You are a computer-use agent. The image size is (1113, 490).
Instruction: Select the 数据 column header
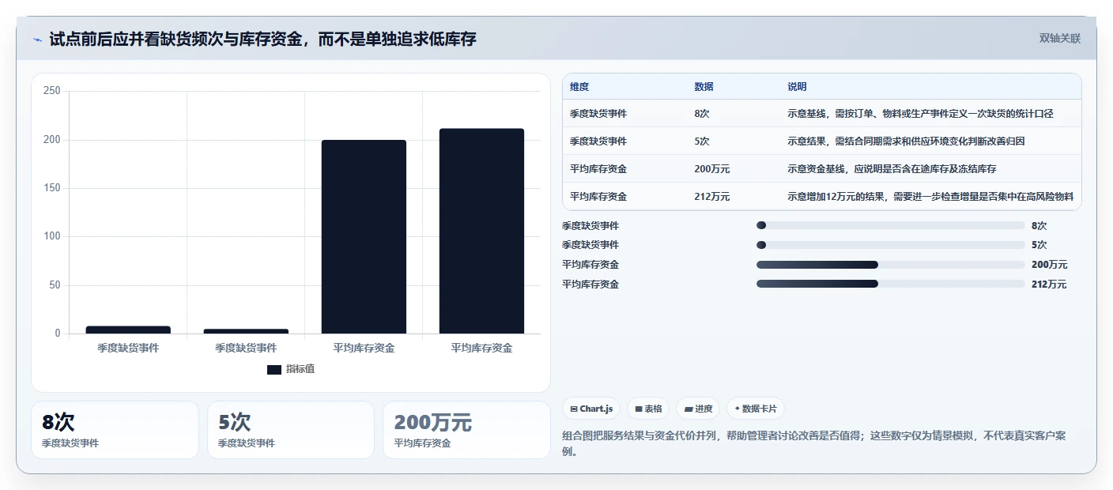[x=704, y=87]
